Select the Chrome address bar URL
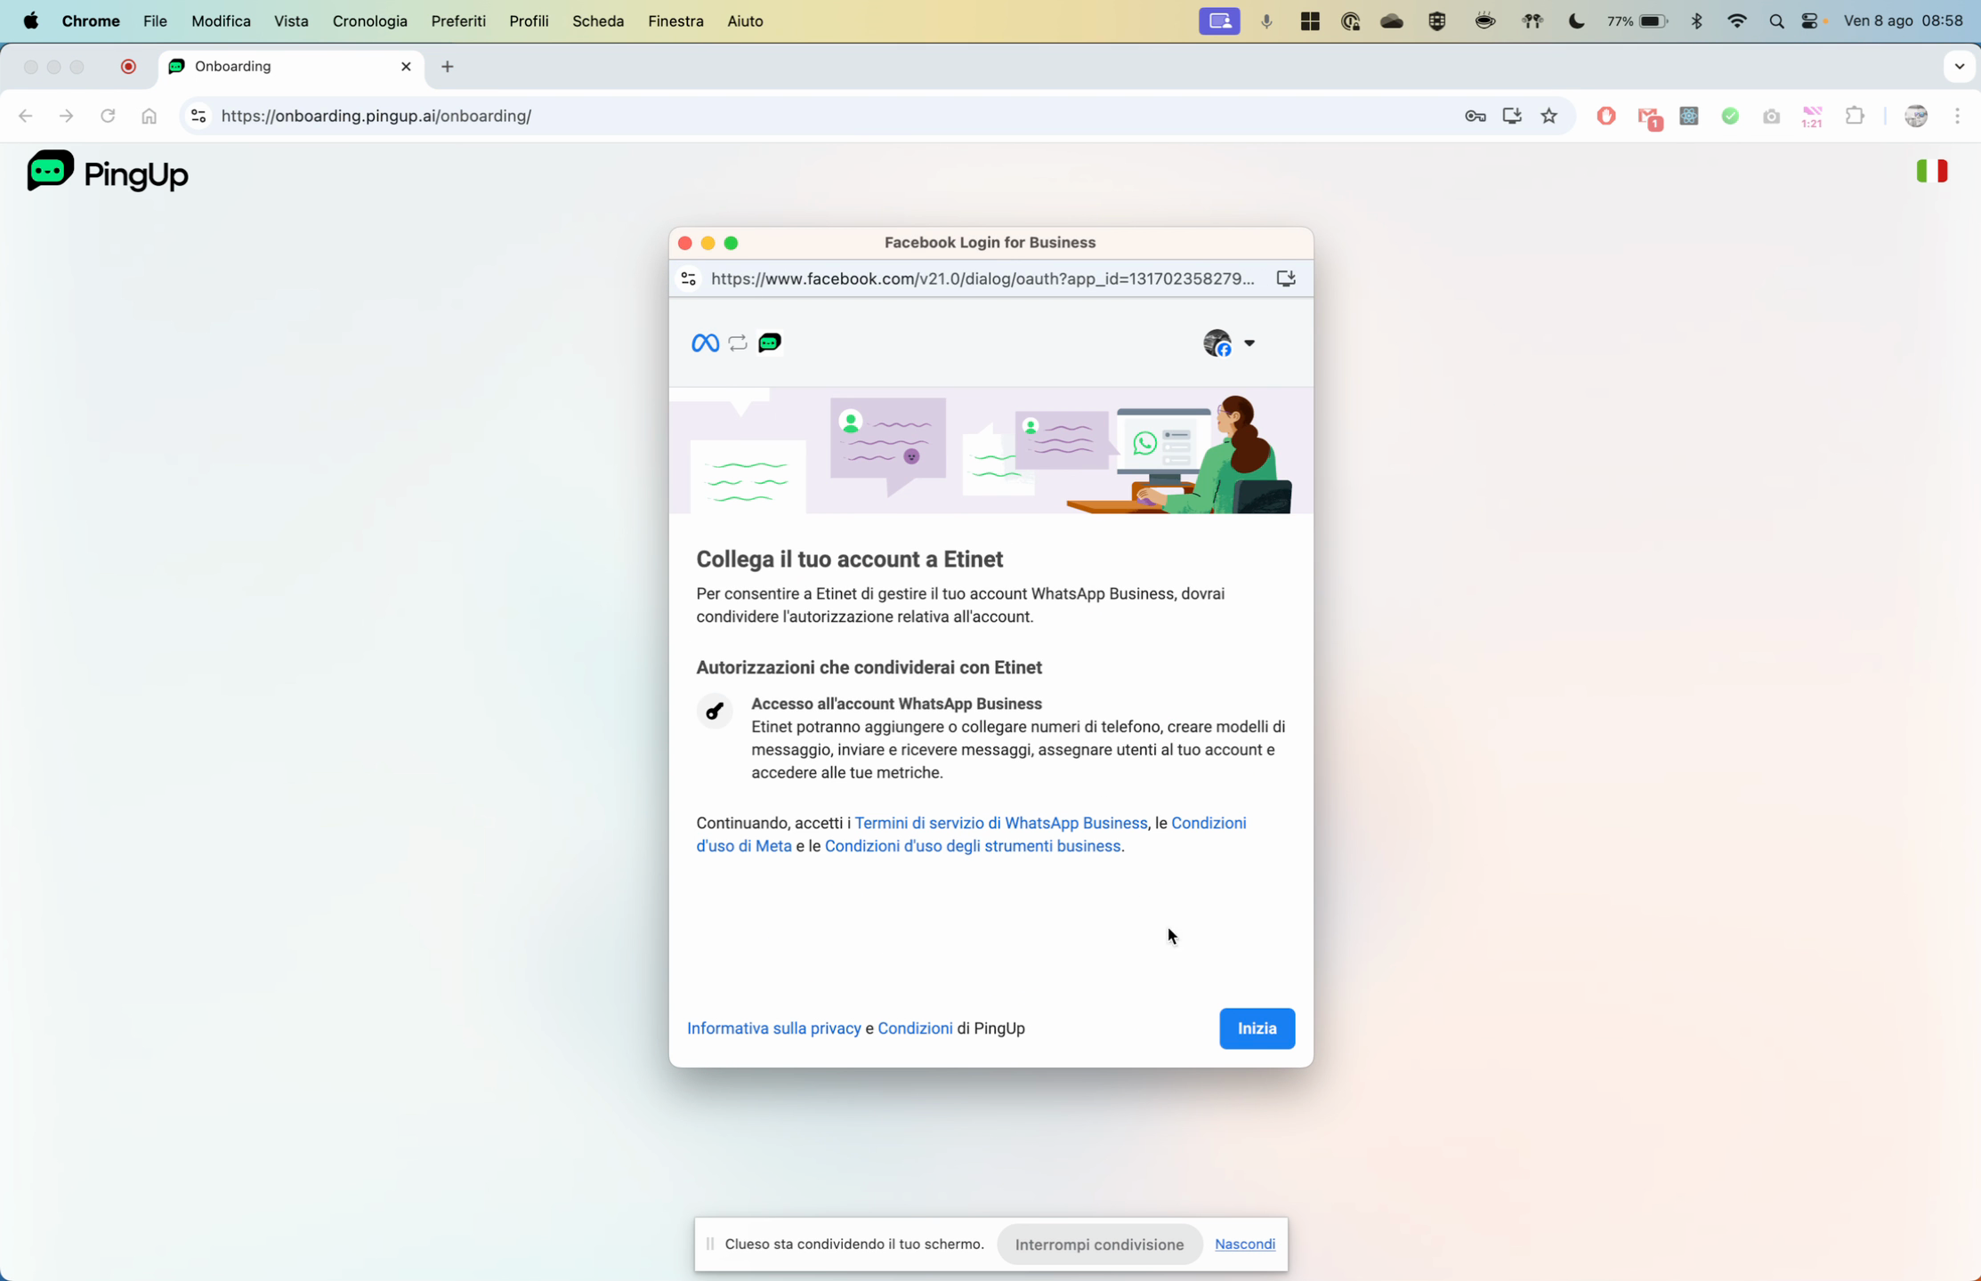The image size is (1981, 1281). 376,116
